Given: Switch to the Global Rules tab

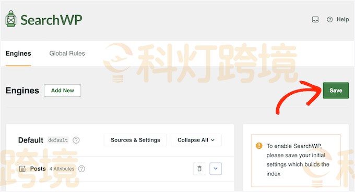Looking at the screenshot, I should click(x=67, y=54).
